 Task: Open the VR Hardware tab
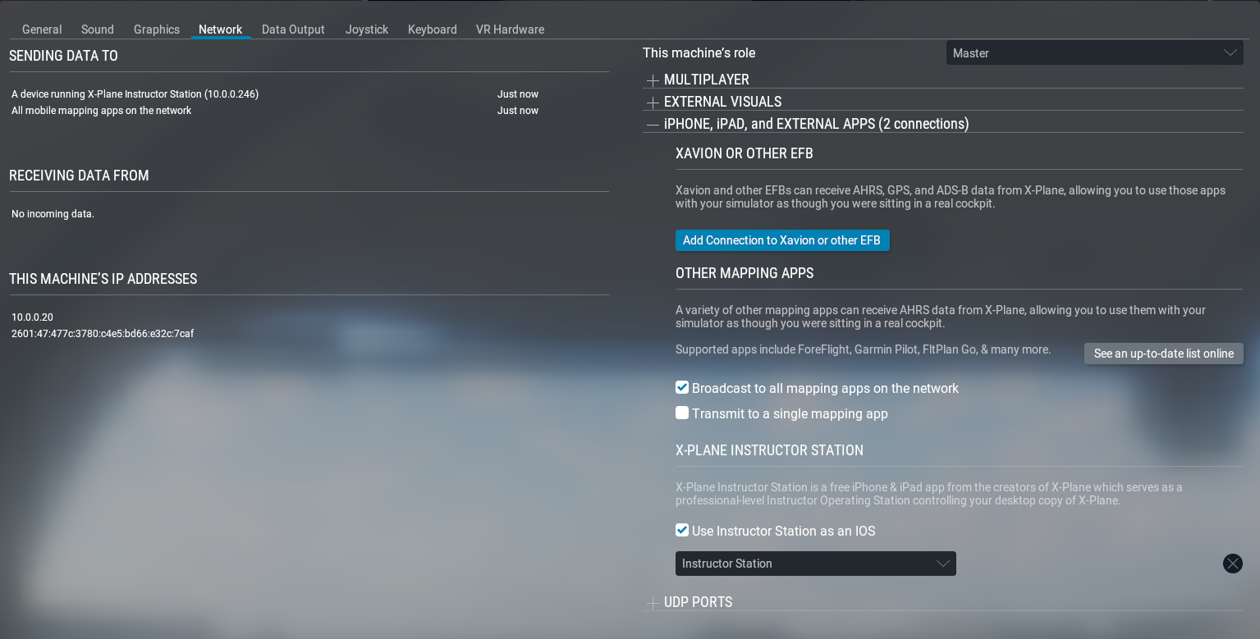[x=510, y=30]
